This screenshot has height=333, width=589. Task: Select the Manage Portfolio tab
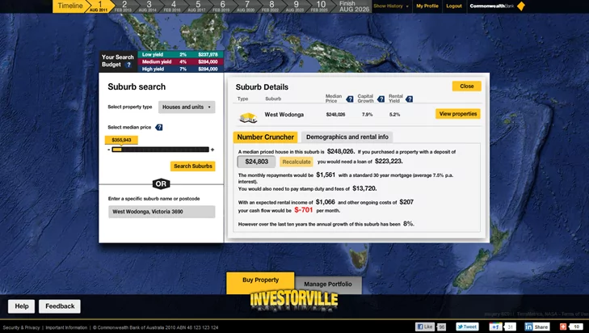tap(328, 285)
